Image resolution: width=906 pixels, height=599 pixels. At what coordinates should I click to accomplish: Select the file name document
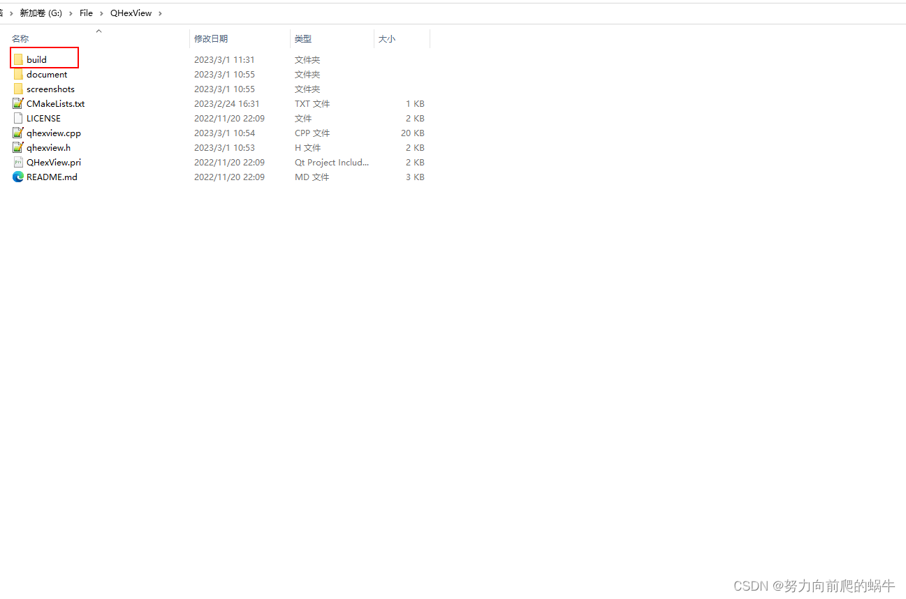[x=47, y=74]
